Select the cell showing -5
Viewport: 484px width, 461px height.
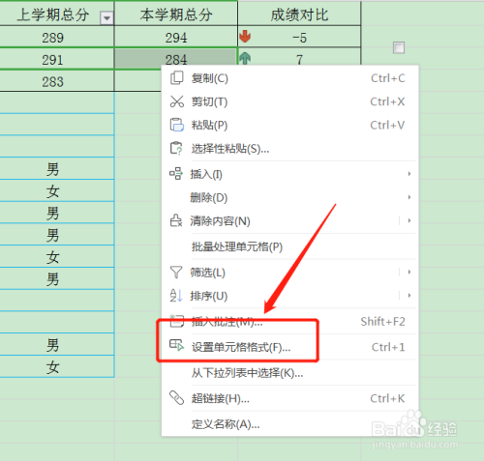299,37
